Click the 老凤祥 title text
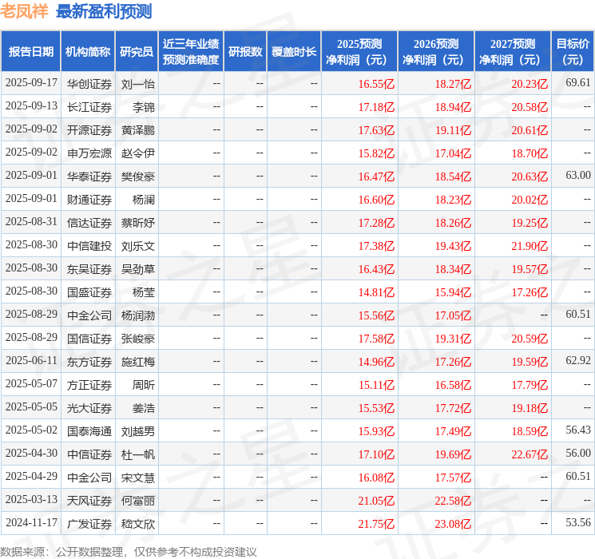595x559 pixels. (24, 11)
